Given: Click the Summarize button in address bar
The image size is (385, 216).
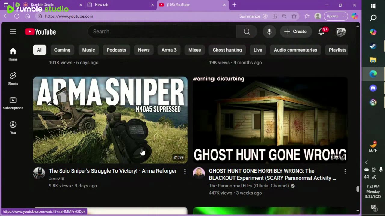Looking at the screenshot, I should tap(253, 16).
